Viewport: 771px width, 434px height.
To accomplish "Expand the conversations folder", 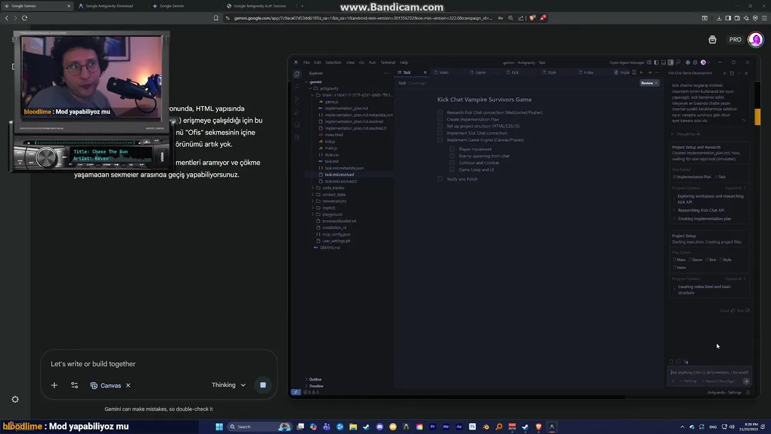I will pyautogui.click(x=334, y=201).
